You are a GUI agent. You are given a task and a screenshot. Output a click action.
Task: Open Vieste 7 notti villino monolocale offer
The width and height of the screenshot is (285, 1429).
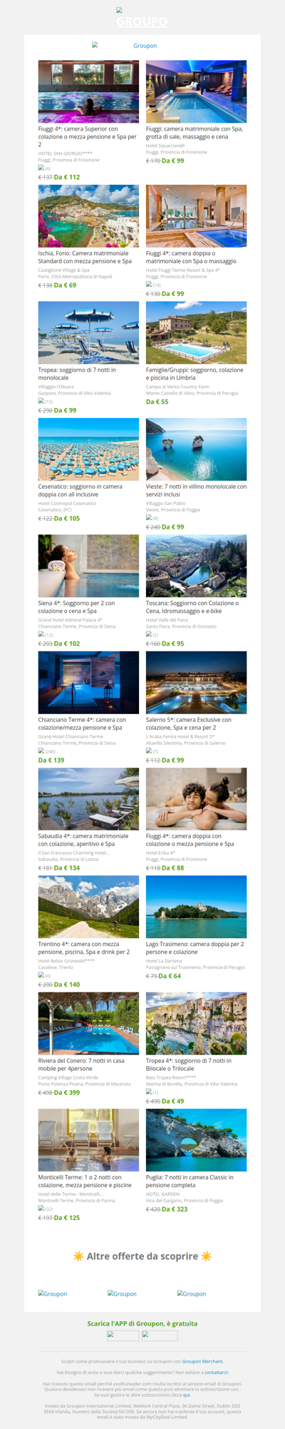(196, 490)
